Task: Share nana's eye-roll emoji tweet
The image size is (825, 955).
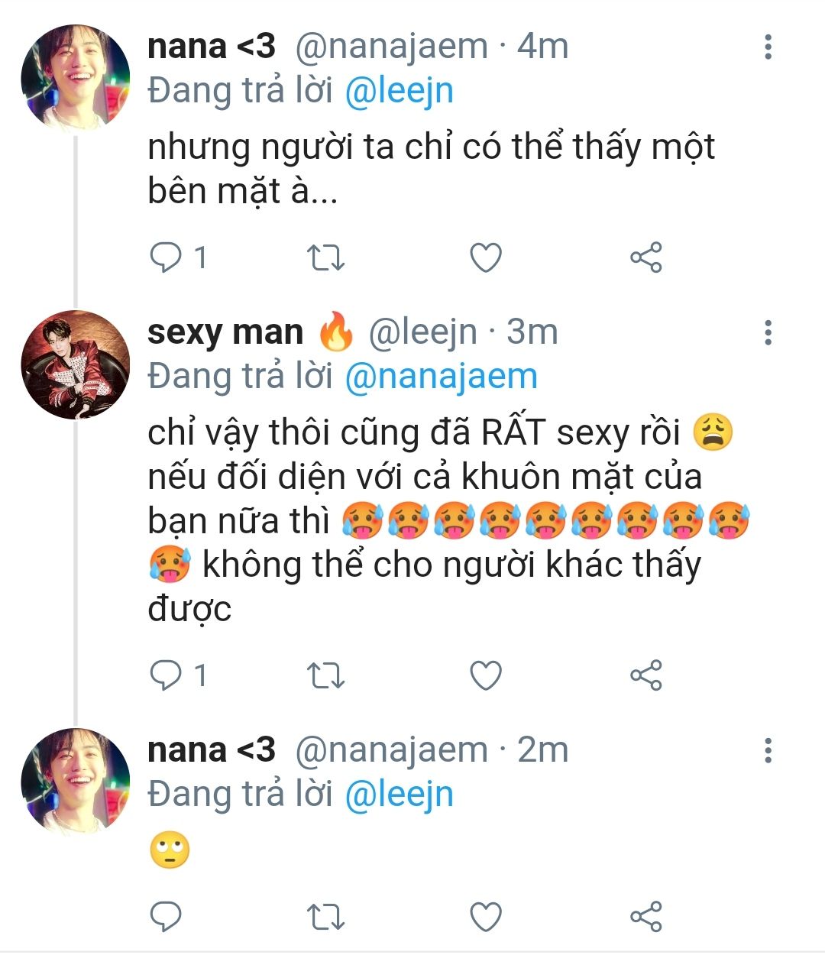Action: click(645, 916)
